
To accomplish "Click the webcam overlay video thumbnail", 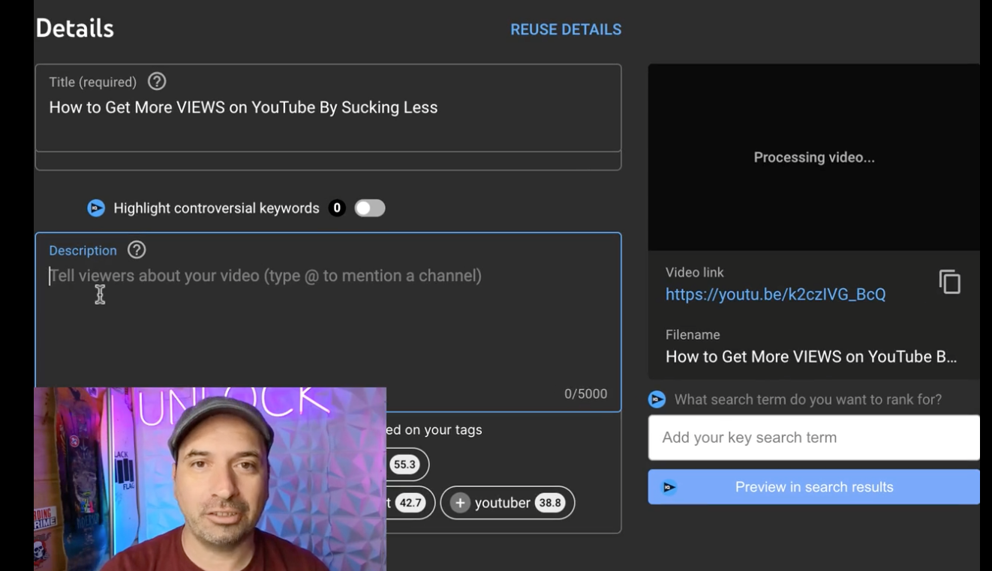I will click(210, 479).
